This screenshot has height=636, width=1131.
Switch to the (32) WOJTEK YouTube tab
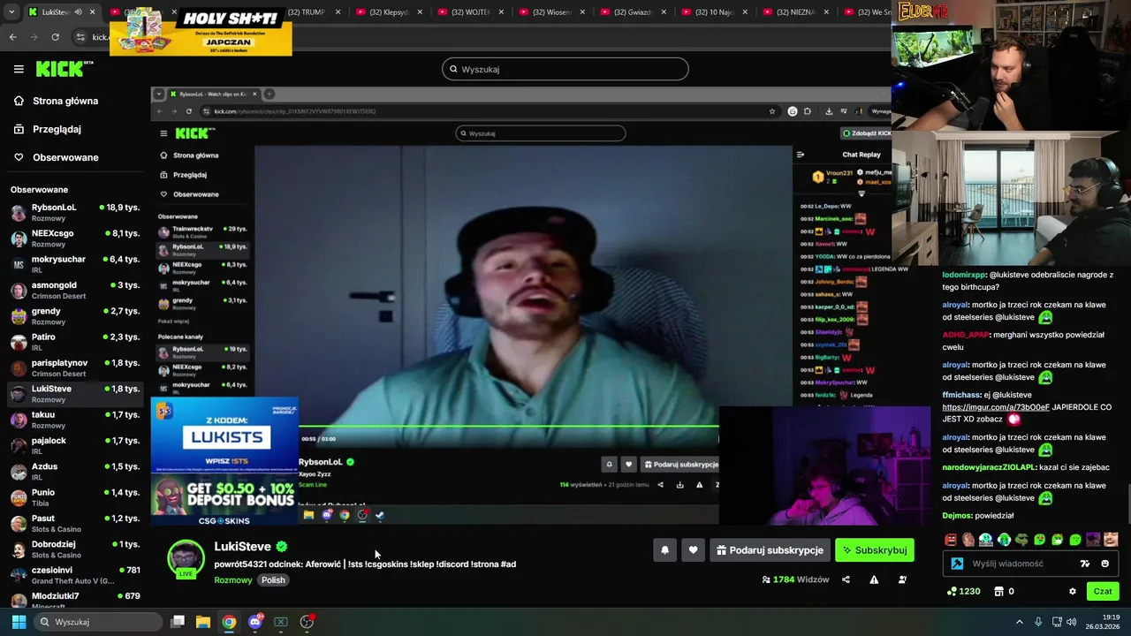[x=470, y=12]
